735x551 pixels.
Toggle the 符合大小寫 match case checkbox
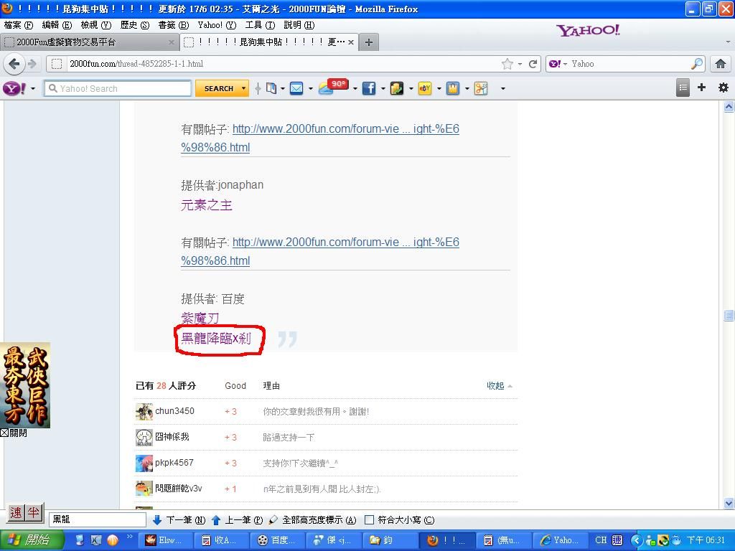click(370, 520)
